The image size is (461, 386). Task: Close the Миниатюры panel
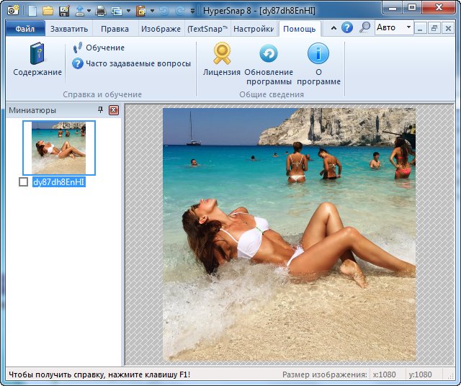[113, 110]
